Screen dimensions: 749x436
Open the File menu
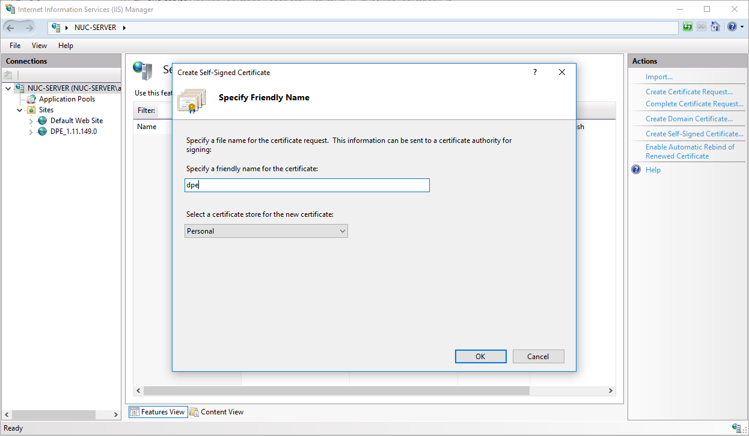click(15, 46)
